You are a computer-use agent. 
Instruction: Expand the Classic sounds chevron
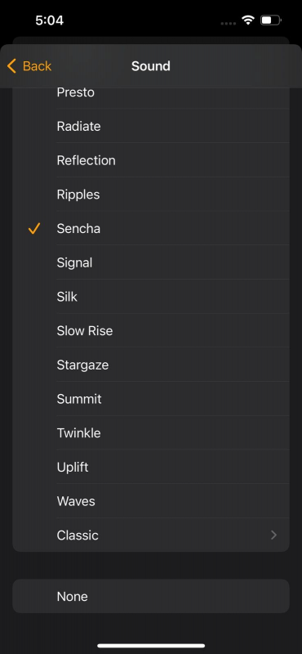point(273,535)
